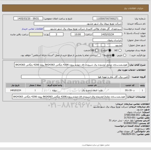Click the deadline hour field 10:00
The height and width of the screenshot is (150, 151).
(78, 34)
